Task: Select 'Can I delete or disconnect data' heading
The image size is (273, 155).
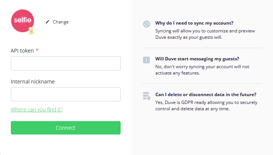Action: [x=206, y=95]
